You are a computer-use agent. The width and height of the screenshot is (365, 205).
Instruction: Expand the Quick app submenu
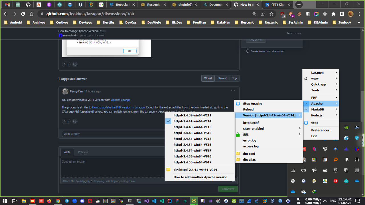[321, 84]
